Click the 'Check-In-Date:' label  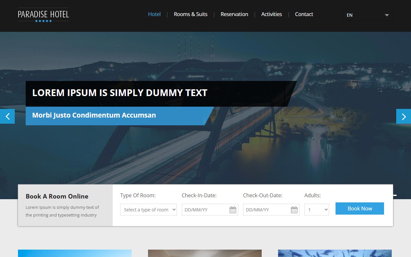tap(199, 195)
